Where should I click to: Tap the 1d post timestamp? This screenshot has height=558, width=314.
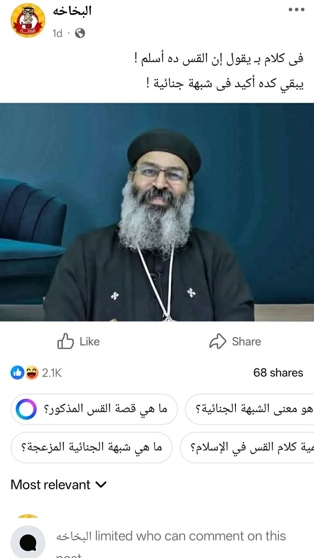pos(57,33)
